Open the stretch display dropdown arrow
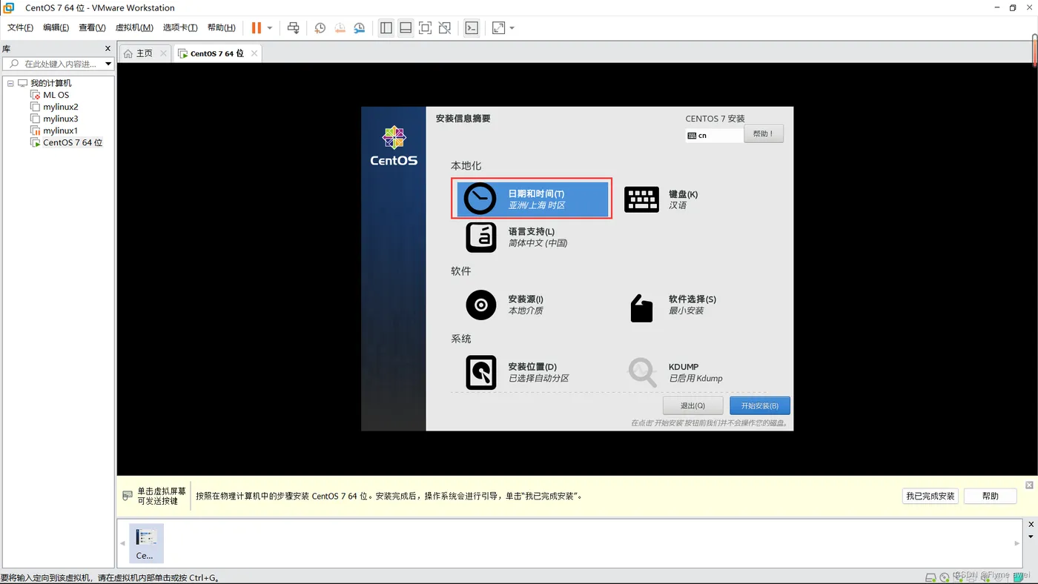 pyautogui.click(x=512, y=28)
